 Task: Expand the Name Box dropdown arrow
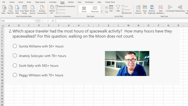[x=35, y=21]
